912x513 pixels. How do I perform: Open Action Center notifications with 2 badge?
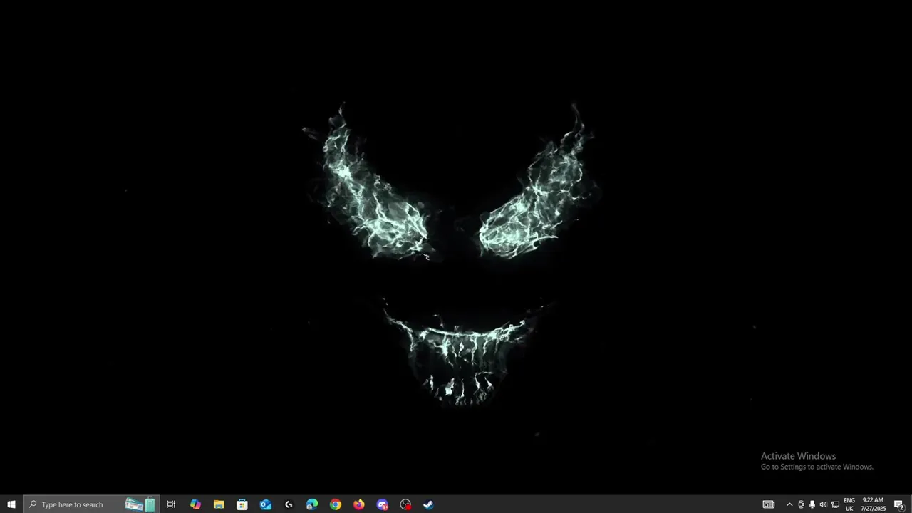tap(899, 504)
